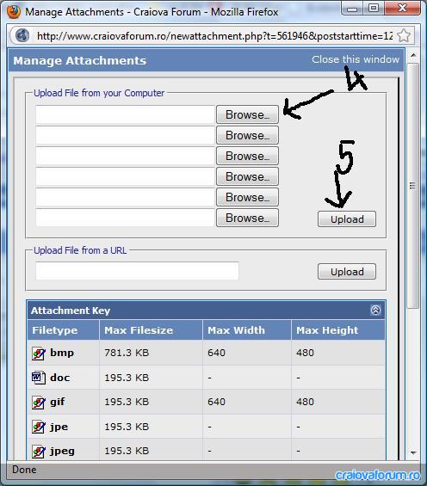Collapse the Attachment Key section

point(375,310)
